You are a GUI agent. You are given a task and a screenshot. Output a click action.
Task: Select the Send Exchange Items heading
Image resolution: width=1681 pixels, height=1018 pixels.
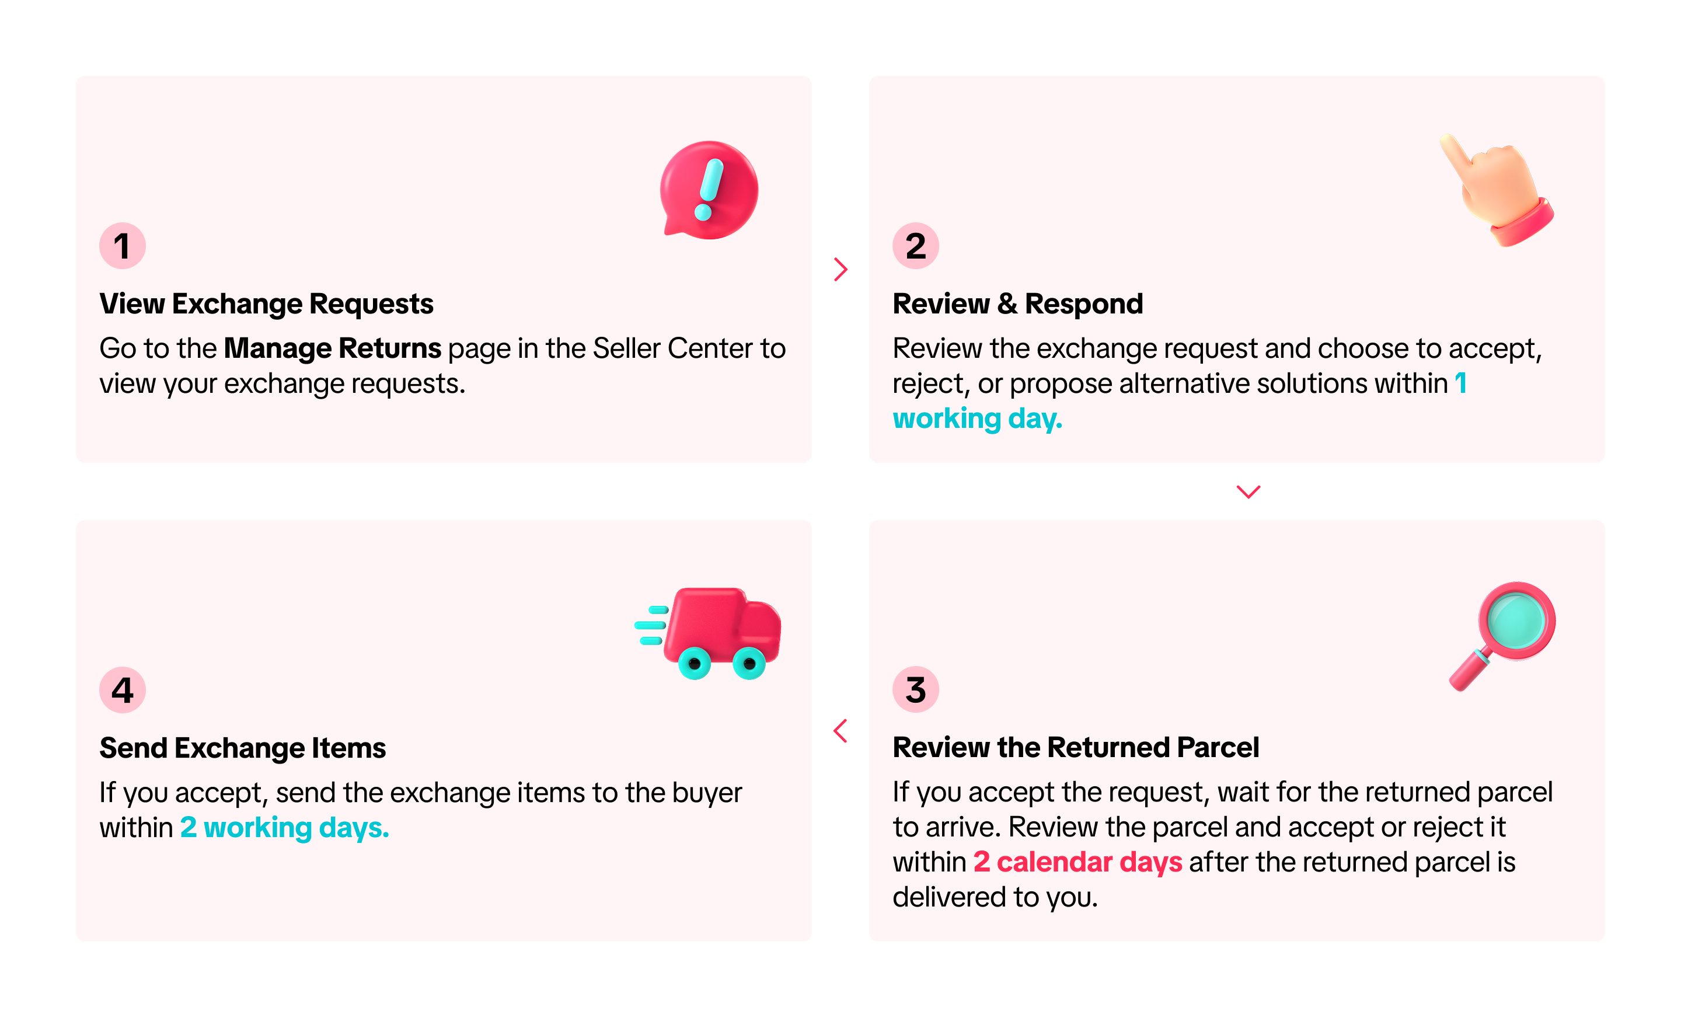tap(243, 748)
